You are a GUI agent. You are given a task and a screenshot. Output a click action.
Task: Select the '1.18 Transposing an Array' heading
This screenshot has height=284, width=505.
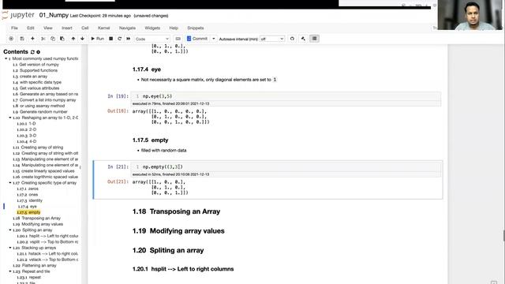point(176,211)
